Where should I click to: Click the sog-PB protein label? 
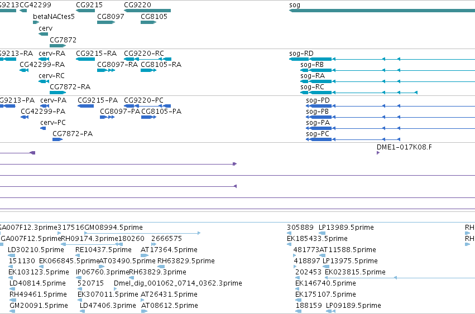tap(318, 112)
